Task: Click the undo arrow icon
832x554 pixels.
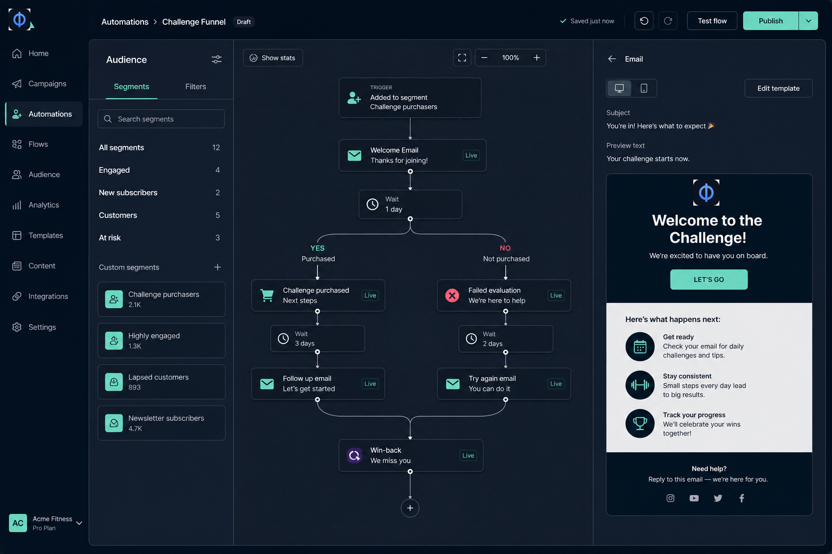Action: coord(644,21)
